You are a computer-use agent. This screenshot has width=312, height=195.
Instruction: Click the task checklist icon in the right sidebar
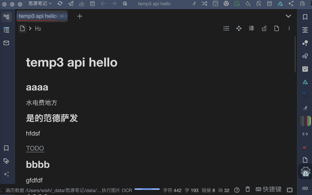tap(305, 69)
